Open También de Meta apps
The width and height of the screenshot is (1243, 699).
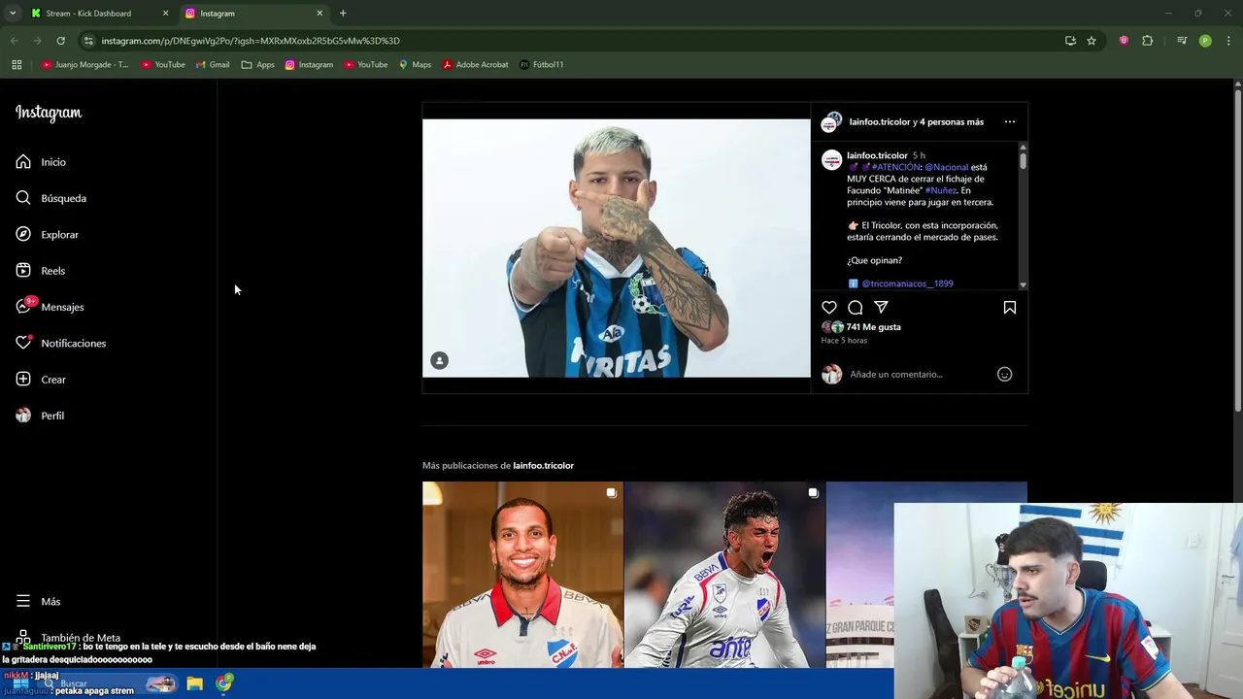coord(68,637)
